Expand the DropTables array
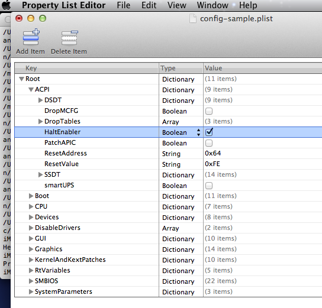Image resolution: width=322 pixels, height=308 pixels. pos(40,121)
